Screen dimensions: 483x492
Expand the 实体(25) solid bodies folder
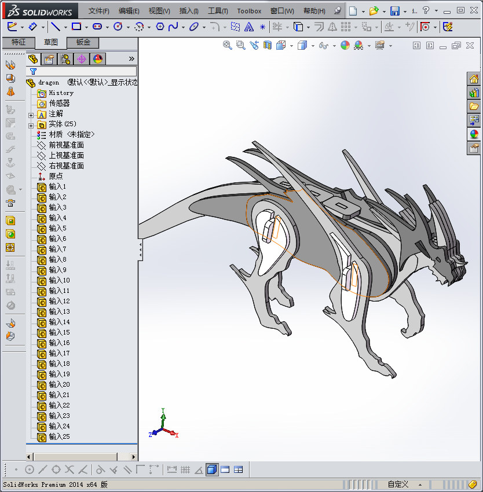tap(31, 124)
